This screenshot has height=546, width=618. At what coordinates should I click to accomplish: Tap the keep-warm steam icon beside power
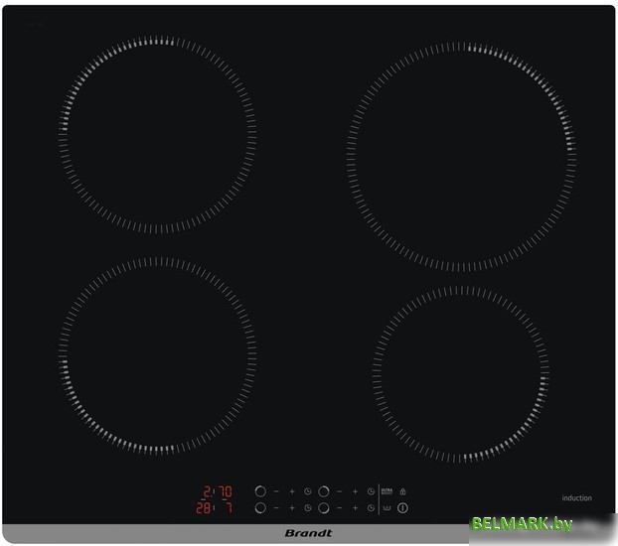click(386, 508)
